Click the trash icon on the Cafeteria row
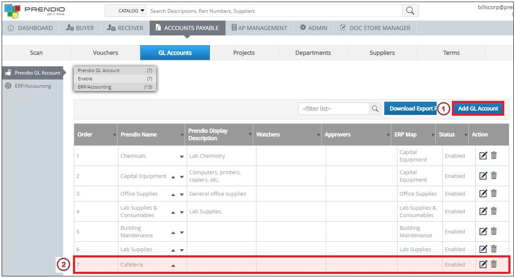The image size is (515, 278). (x=494, y=264)
